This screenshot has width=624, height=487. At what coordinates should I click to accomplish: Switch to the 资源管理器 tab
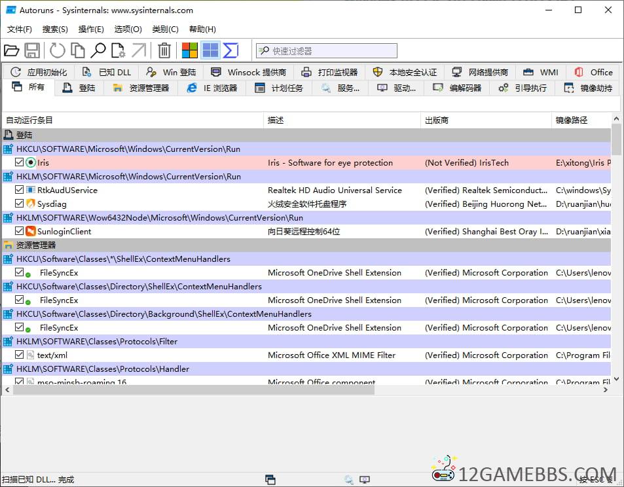point(141,88)
